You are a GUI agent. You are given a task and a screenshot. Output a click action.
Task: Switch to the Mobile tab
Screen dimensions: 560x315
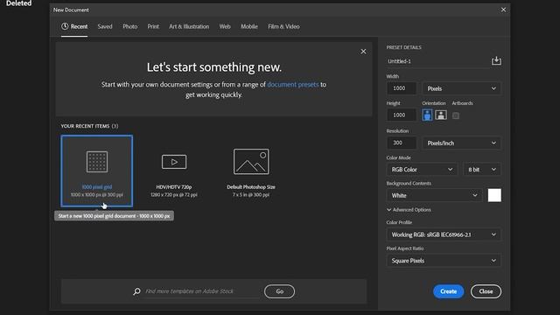(x=249, y=26)
